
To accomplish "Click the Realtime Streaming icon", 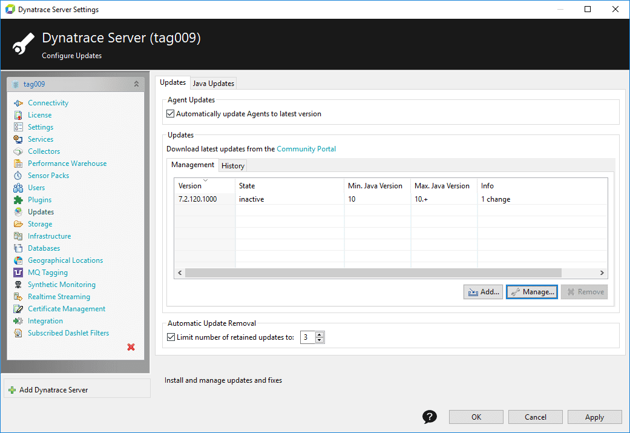I will pos(18,297).
